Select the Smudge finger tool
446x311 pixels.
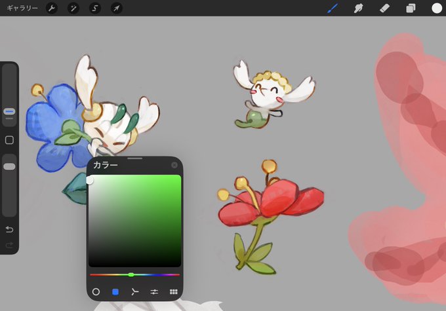click(358, 9)
